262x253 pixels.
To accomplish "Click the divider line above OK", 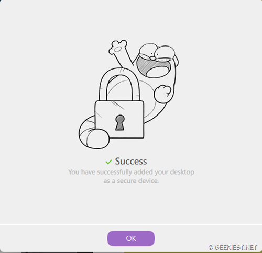I will 131,225.
